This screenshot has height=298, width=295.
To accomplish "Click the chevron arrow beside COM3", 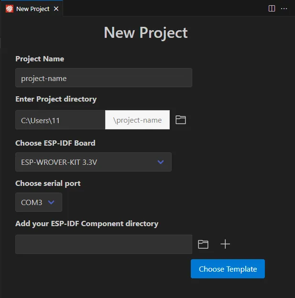I will pyautogui.click(x=52, y=202).
